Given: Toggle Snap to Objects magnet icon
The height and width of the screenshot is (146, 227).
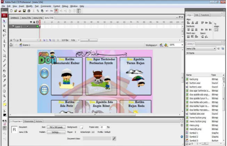Looking at the screenshot, I should (56, 11).
